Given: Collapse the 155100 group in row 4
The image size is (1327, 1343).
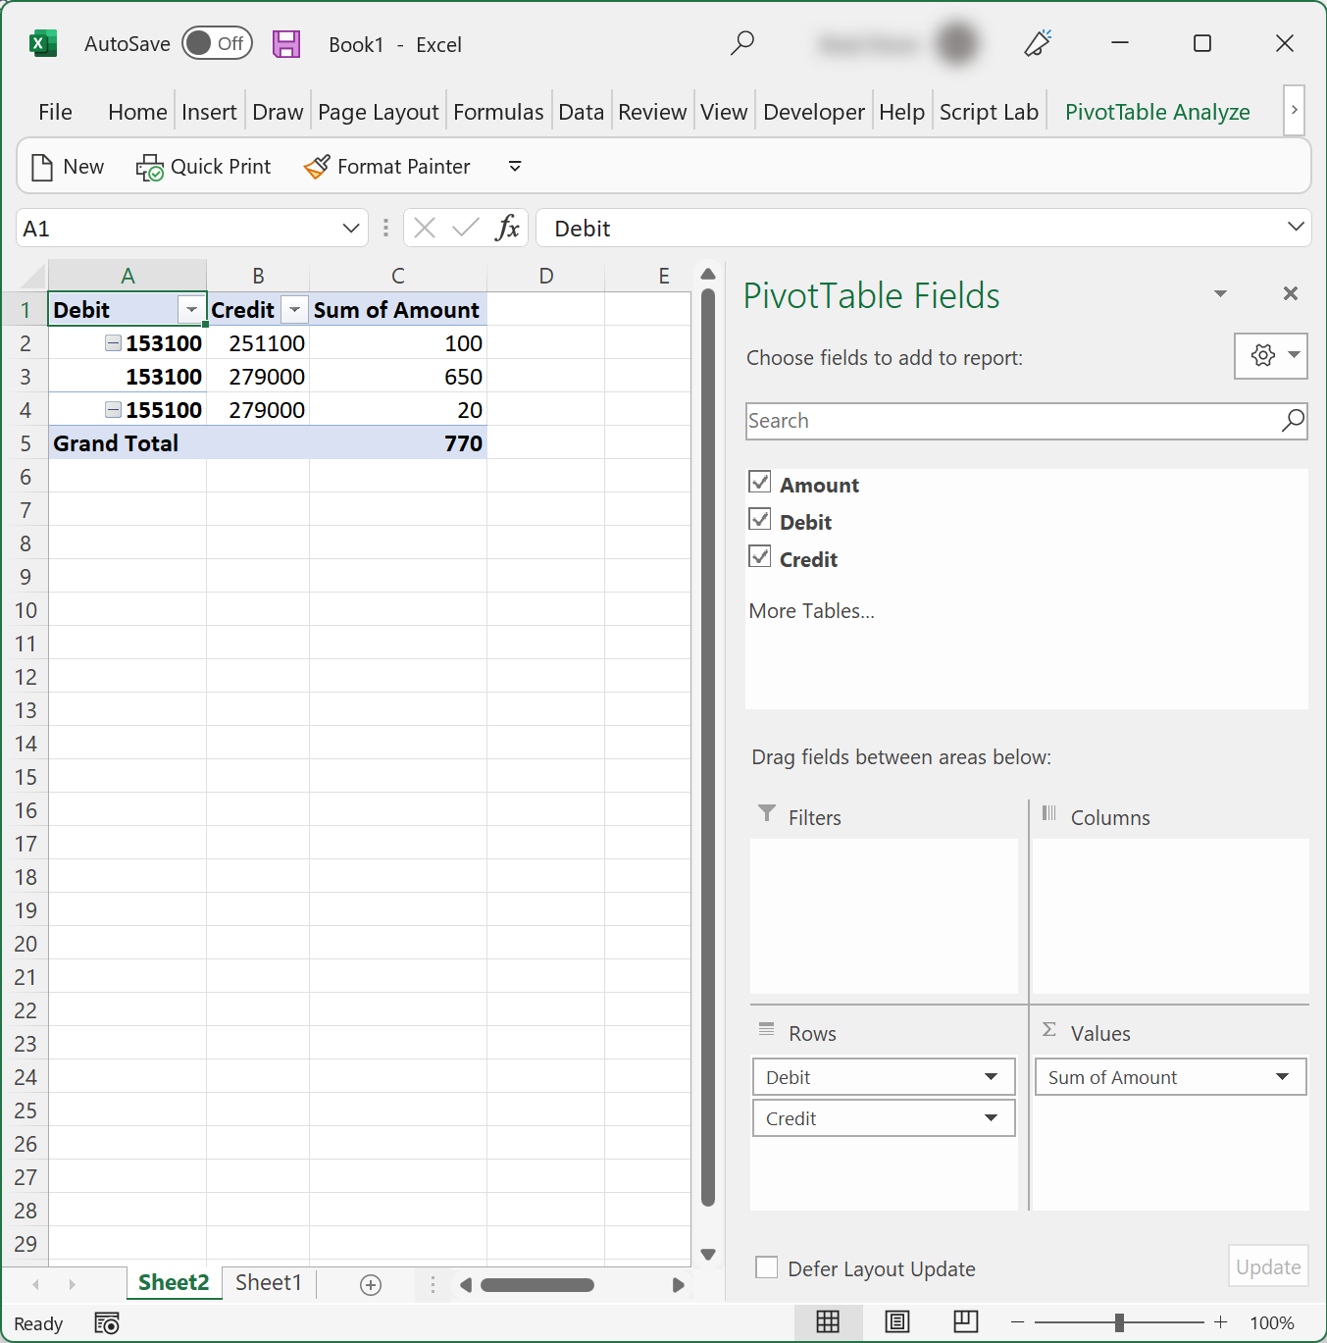Looking at the screenshot, I should coord(114,409).
